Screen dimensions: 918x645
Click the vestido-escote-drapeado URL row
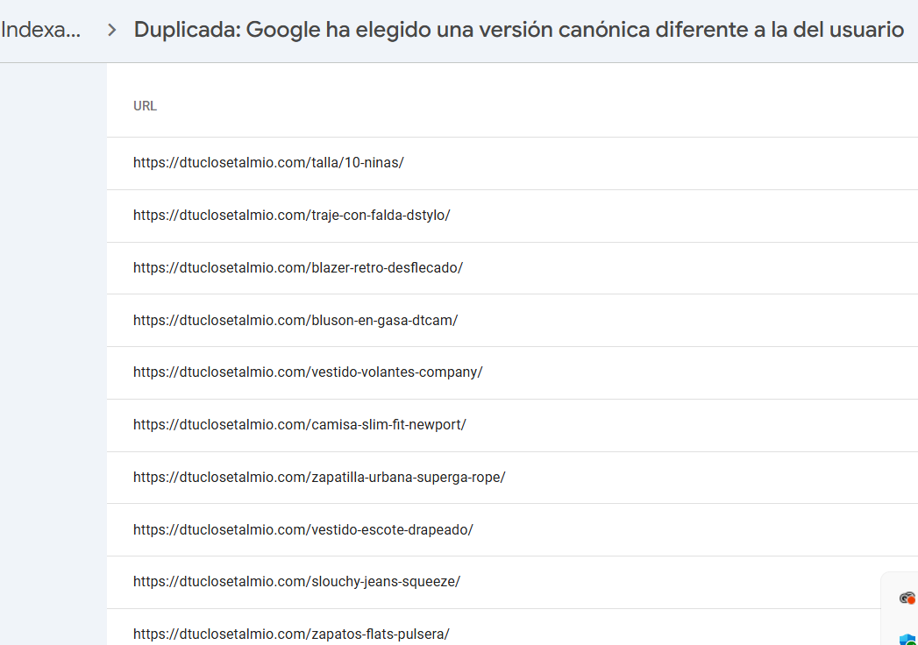click(302, 530)
